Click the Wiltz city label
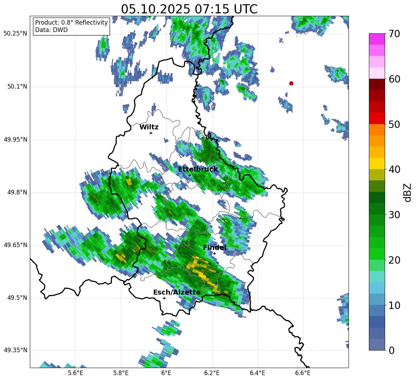The height and width of the screenshot is (380, 416). 149,127
